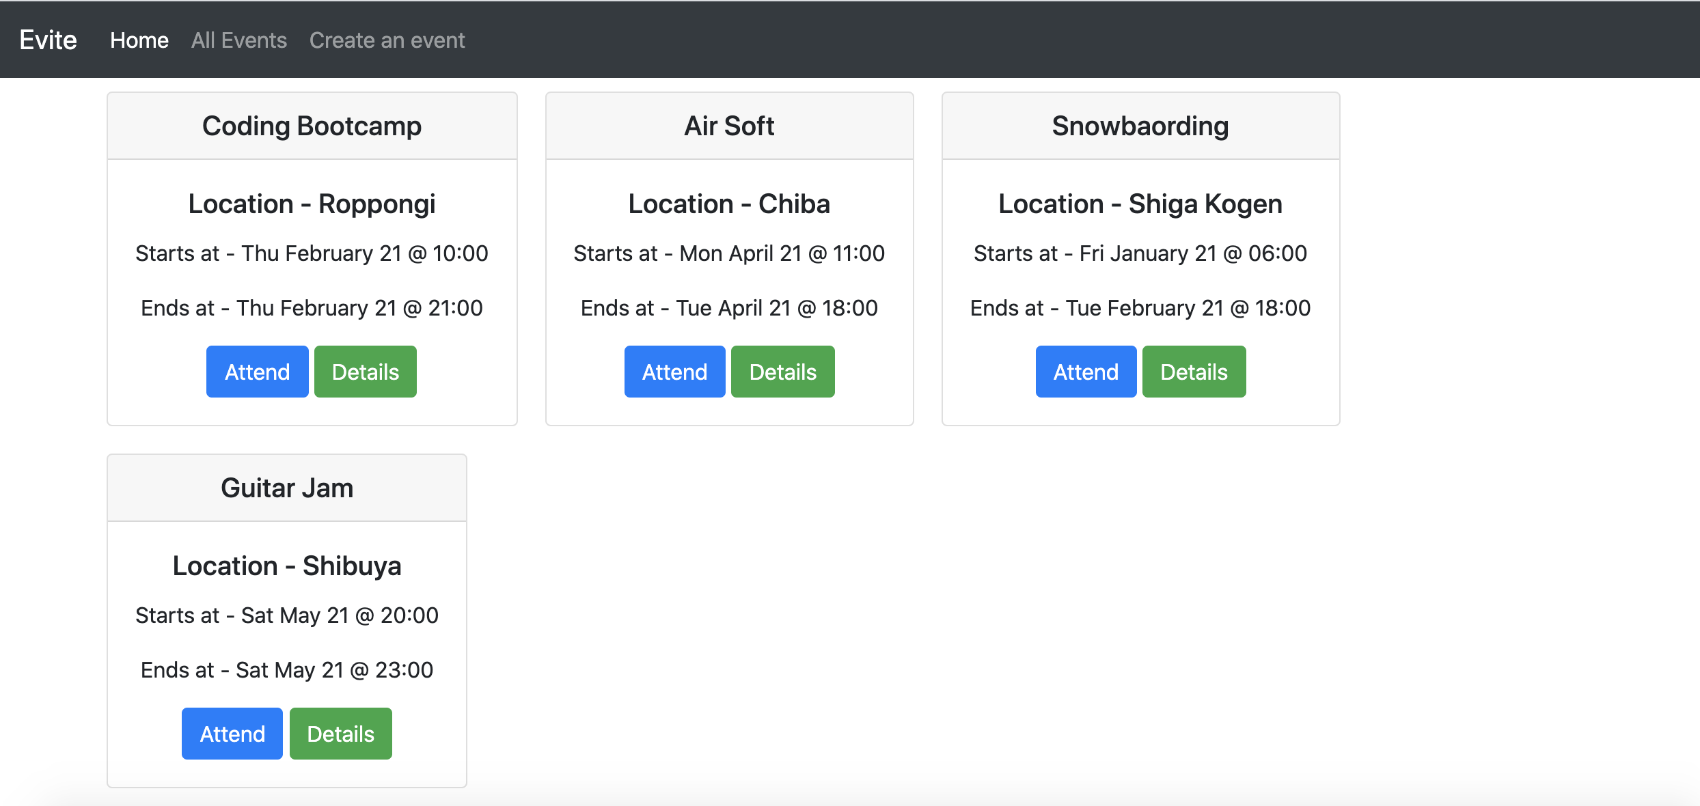Open the All Events page
Viewport: 1700px width, 806px height.
(x=239, y=40)
